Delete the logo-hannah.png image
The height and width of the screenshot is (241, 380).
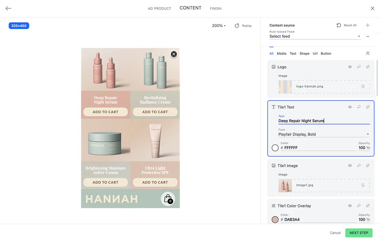pyautogui.click(x=363, y=87)
